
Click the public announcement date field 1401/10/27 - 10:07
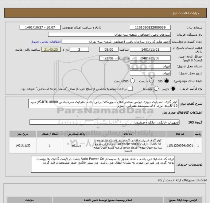[x=40, y=27]
